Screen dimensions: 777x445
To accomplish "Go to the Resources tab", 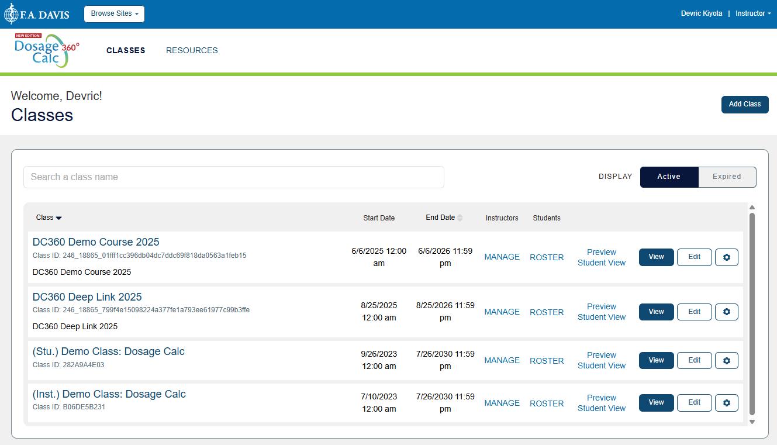I will 192,51.
